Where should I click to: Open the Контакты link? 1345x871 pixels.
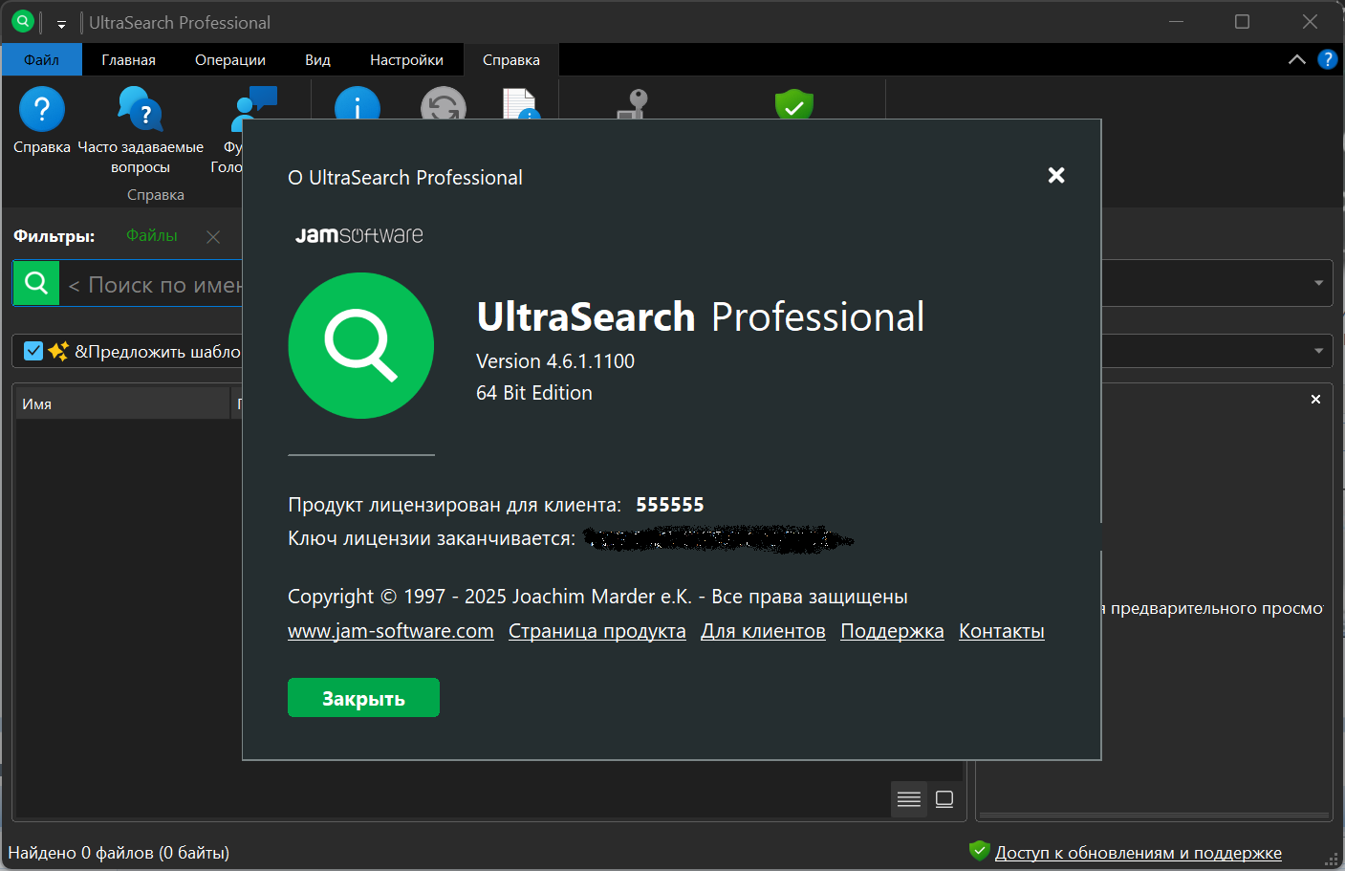(x=1002, y=631)
